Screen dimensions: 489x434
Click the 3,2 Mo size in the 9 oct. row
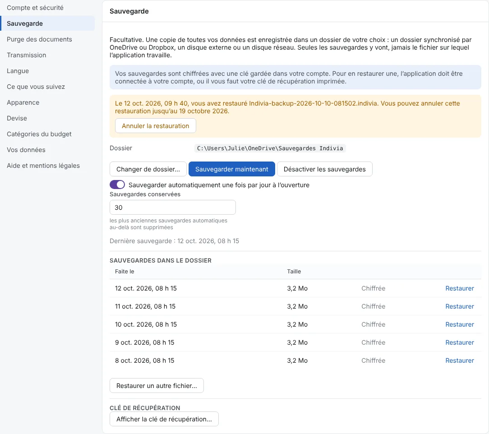coord(297,343)
